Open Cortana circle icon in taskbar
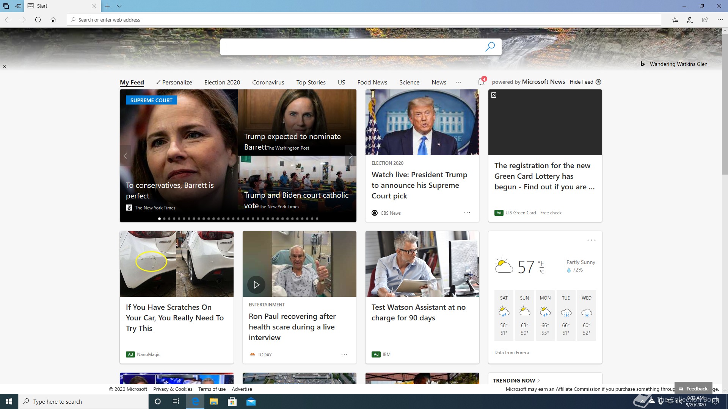 coord(158,401)
